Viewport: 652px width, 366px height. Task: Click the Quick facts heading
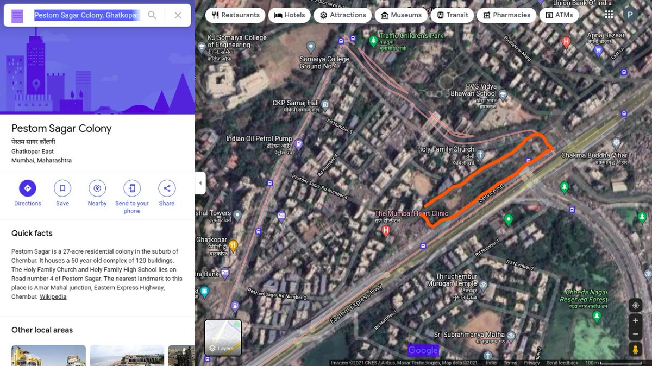(x=32, y=233)
